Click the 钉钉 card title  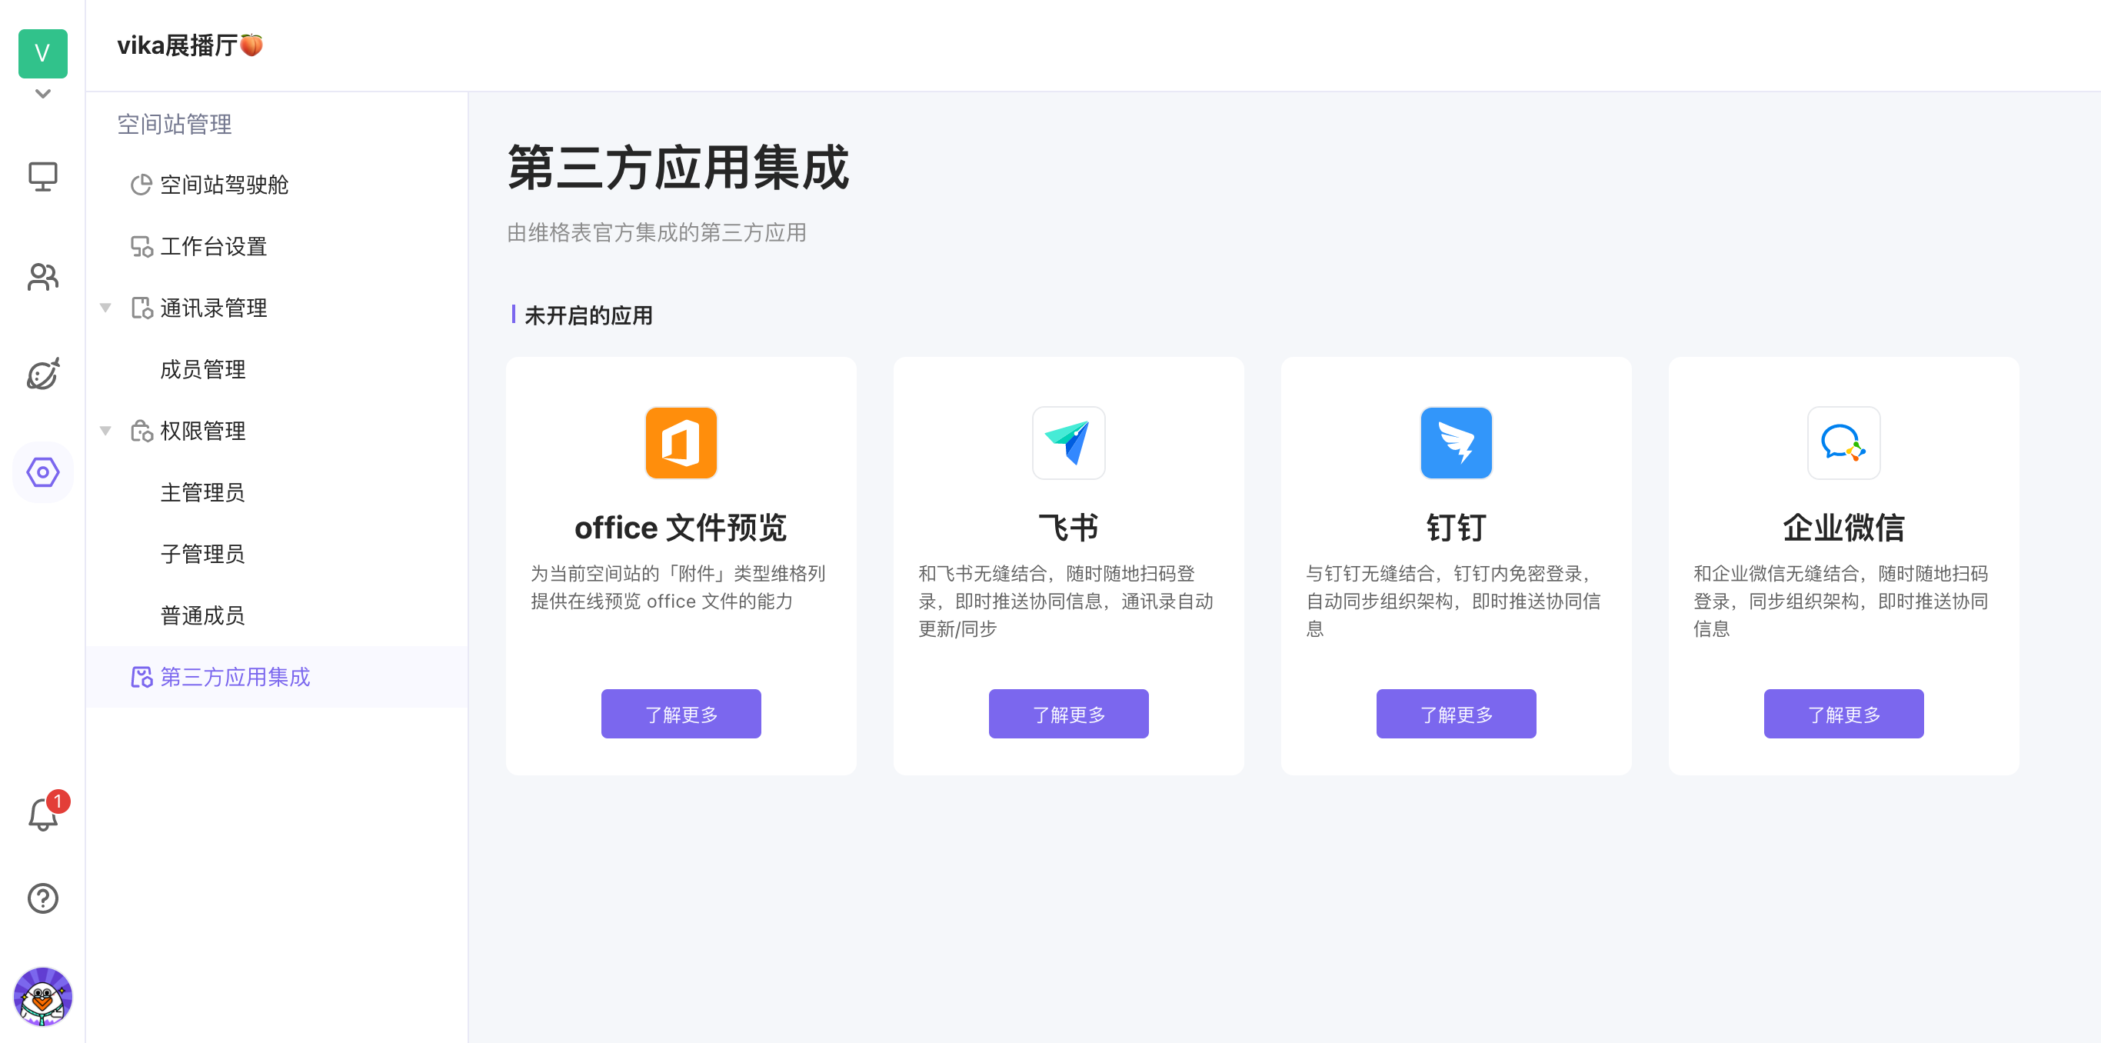1456,528
